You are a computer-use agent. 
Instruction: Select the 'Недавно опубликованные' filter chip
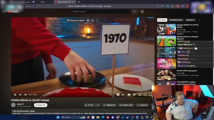[x=191, y=20]
